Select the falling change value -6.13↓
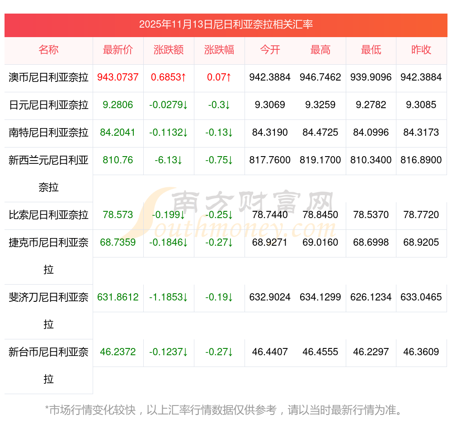 (169, 160)
